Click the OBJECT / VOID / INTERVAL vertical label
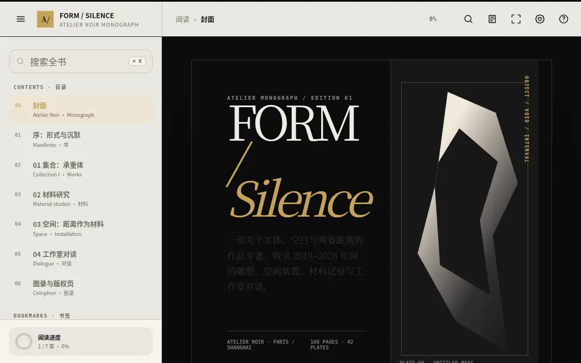The height and width of the screenshot is (363, 581). pyautogui.click(x=527, y=119)
